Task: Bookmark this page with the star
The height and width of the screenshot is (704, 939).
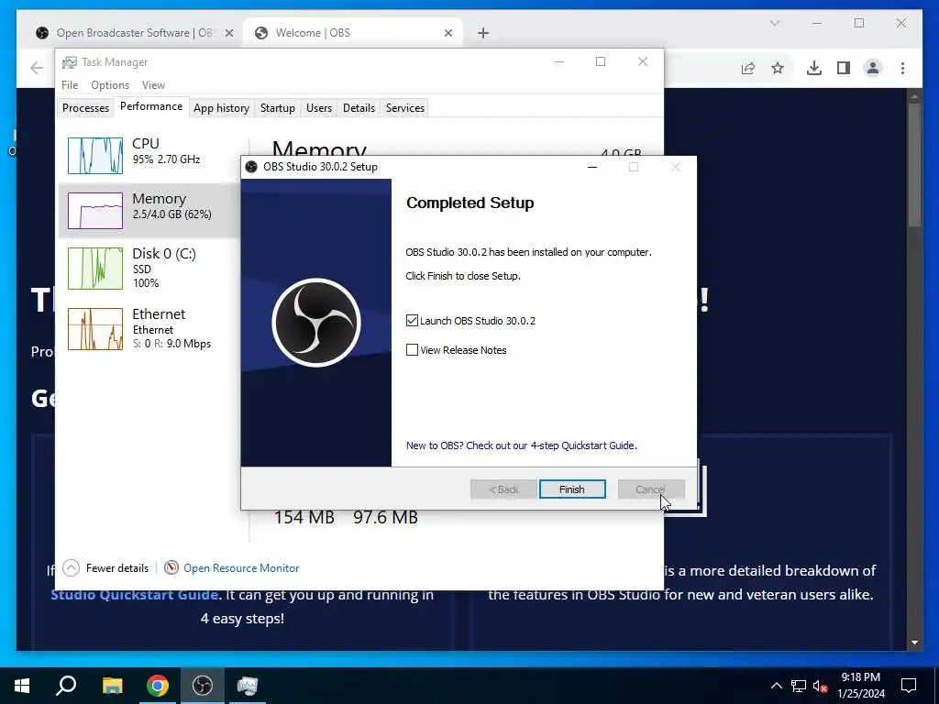Action: click(x=778, y=68)
